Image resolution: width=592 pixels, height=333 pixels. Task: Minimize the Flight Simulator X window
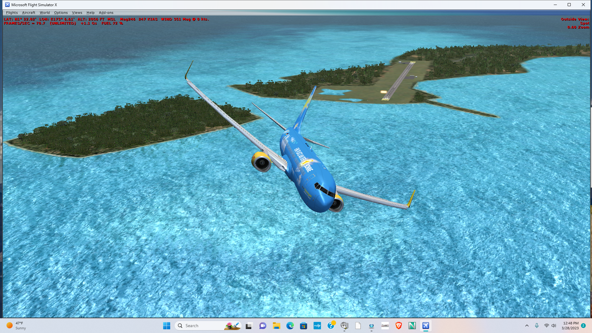tap(555, 5)
